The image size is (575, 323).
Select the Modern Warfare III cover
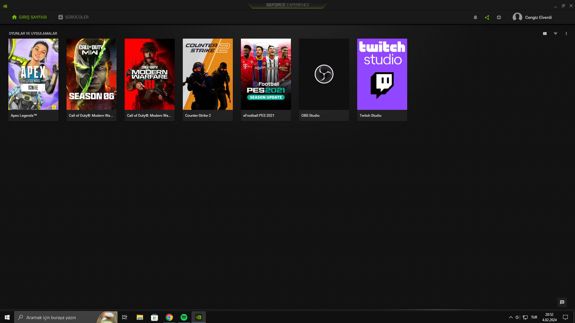pyautogui.click(x=150, y=74)
